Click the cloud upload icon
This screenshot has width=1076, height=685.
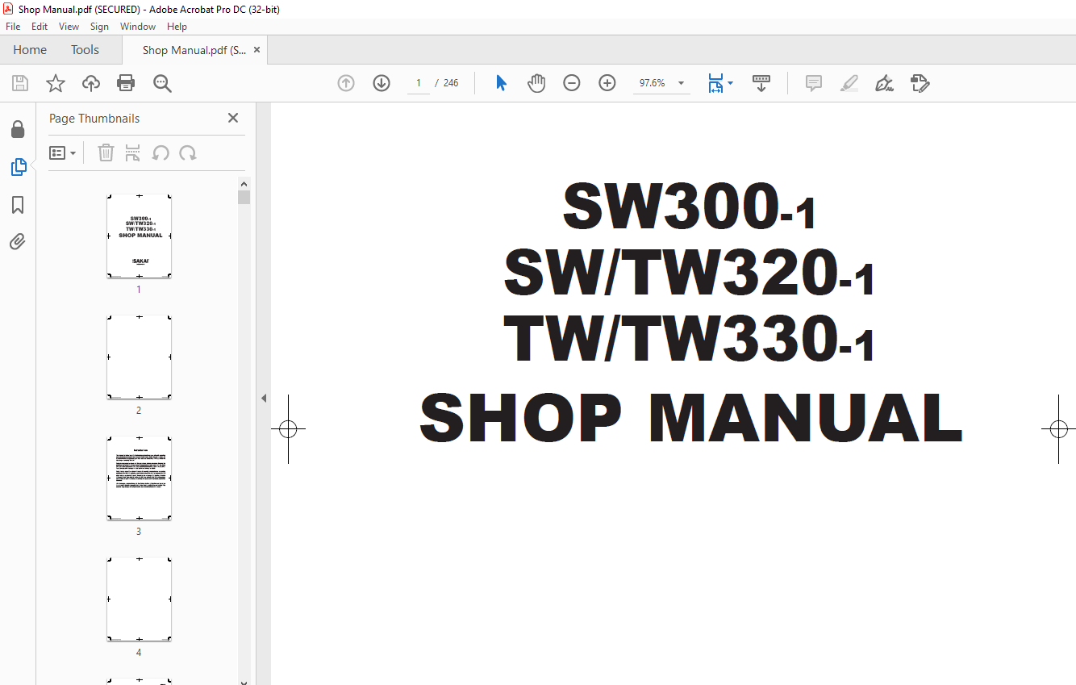point(91,83)
